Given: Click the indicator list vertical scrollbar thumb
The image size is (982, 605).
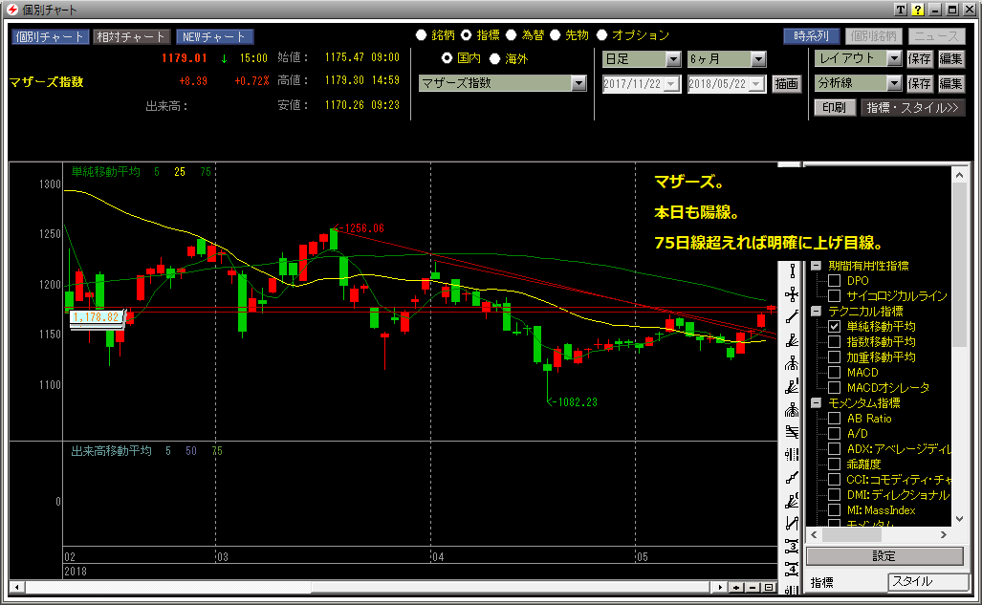Looking at the screenshot, I should (959, 266).
